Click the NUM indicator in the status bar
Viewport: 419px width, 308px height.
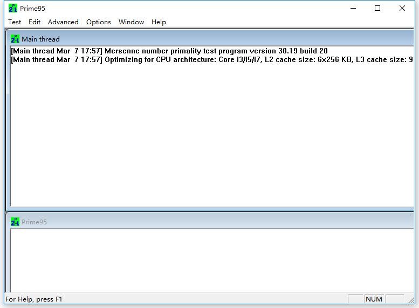[374, 299]
